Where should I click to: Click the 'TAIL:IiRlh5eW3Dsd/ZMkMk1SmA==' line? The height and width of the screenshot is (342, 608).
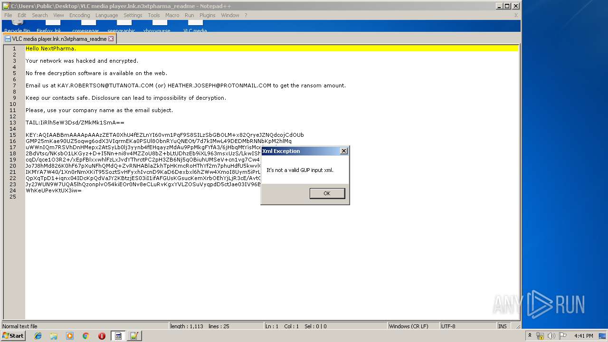75,123
